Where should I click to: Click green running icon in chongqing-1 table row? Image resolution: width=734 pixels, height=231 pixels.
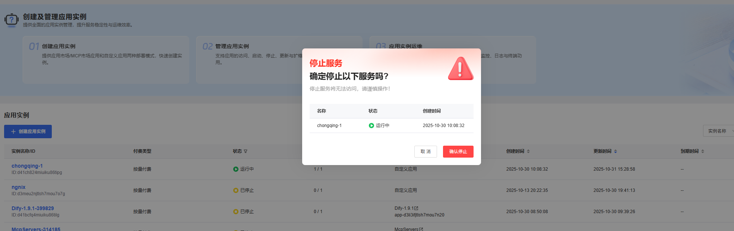click(x=235, y=169)
